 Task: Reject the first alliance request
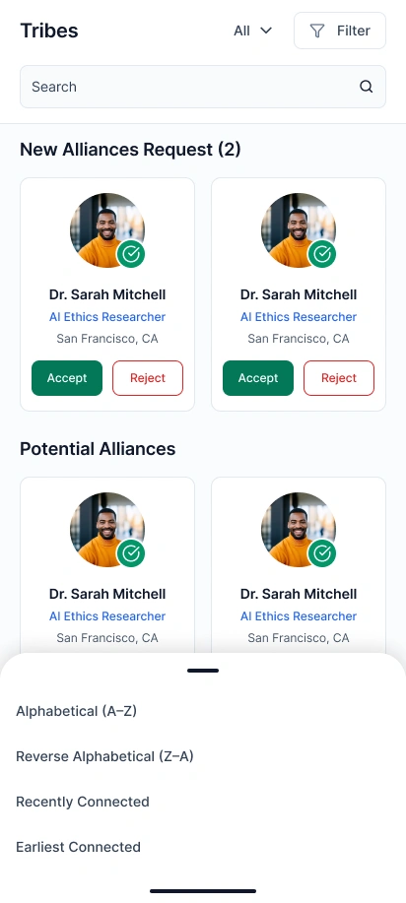[x=148, y=378]
